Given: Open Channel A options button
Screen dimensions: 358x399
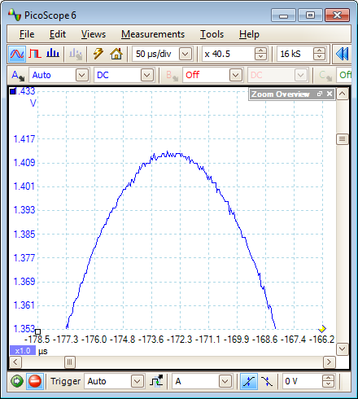Looking at the screenshot, I should (x=18, y=75).
